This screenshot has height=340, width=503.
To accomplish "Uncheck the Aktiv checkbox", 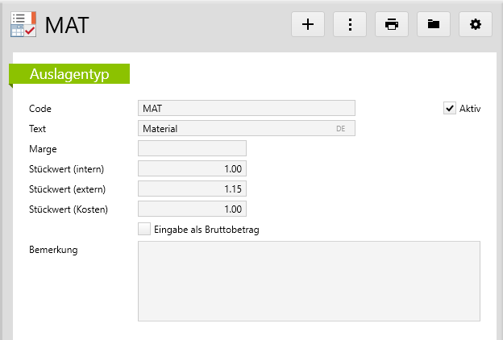I will click(x=450, y=109).
